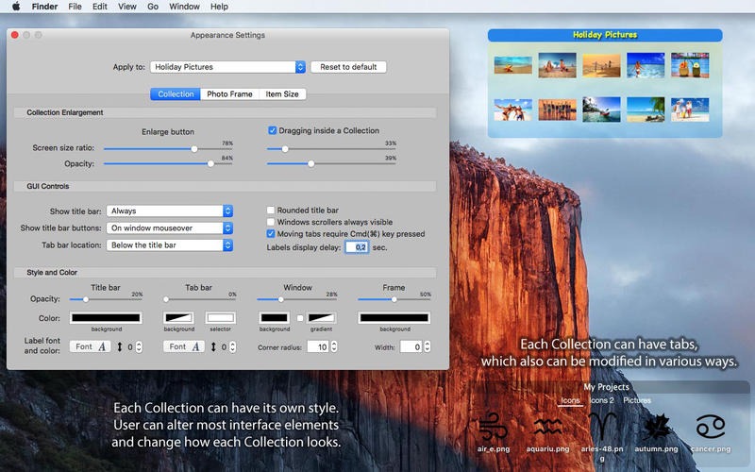Open the Apply to Holiday Pictures dropdown
This screenshot has width=755, height=472.
(x=228, y=67)
